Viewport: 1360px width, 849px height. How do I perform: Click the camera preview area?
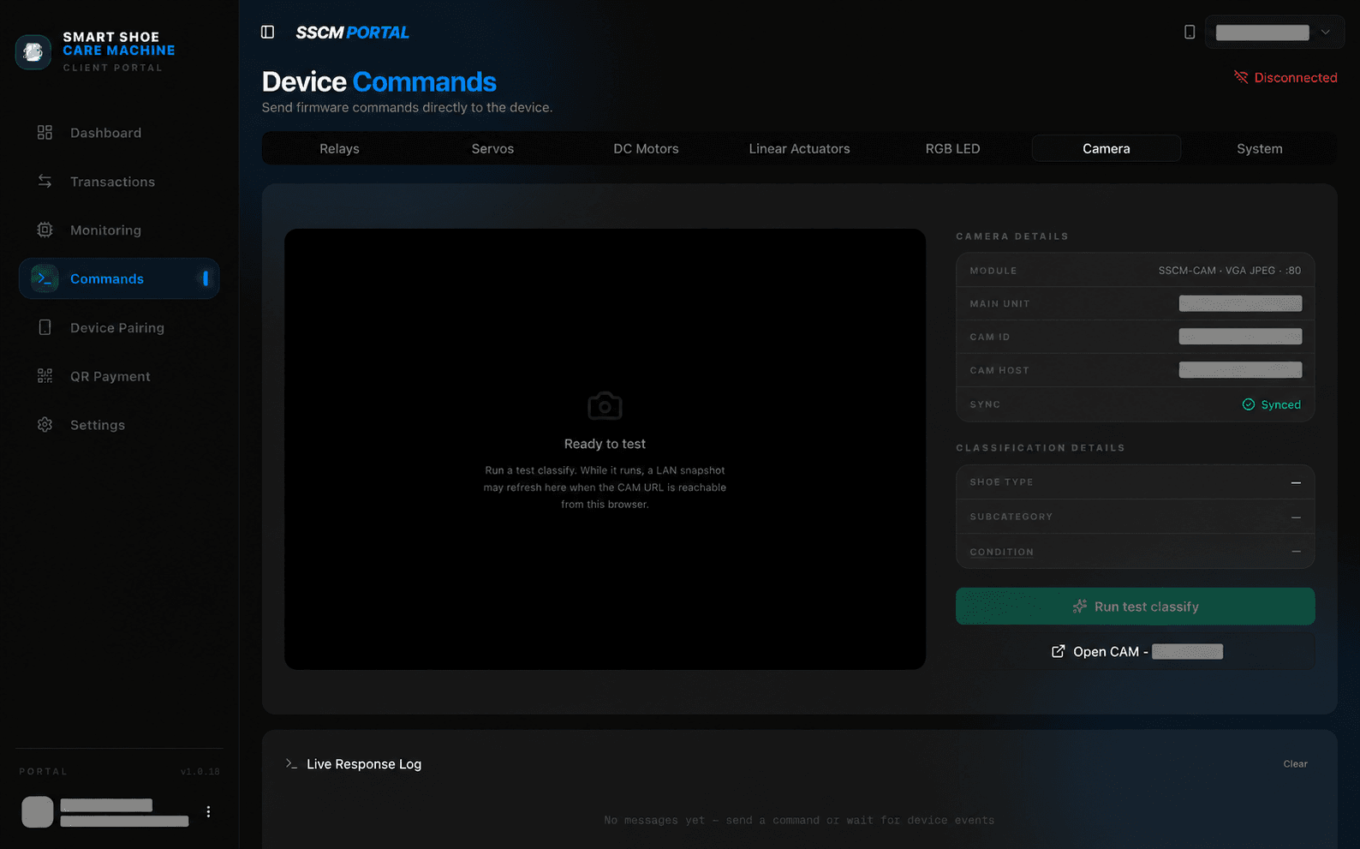(605, 449)
